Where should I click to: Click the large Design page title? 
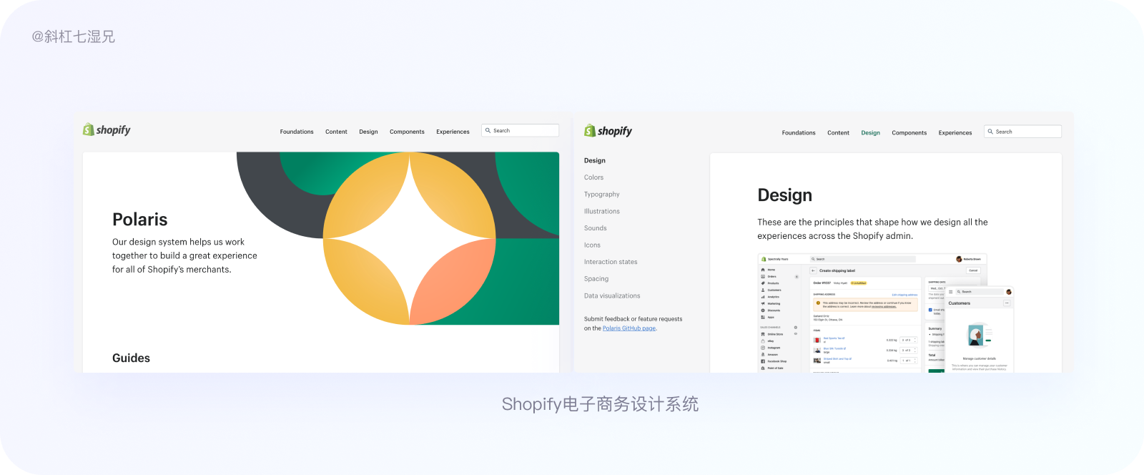coord(785,195)
